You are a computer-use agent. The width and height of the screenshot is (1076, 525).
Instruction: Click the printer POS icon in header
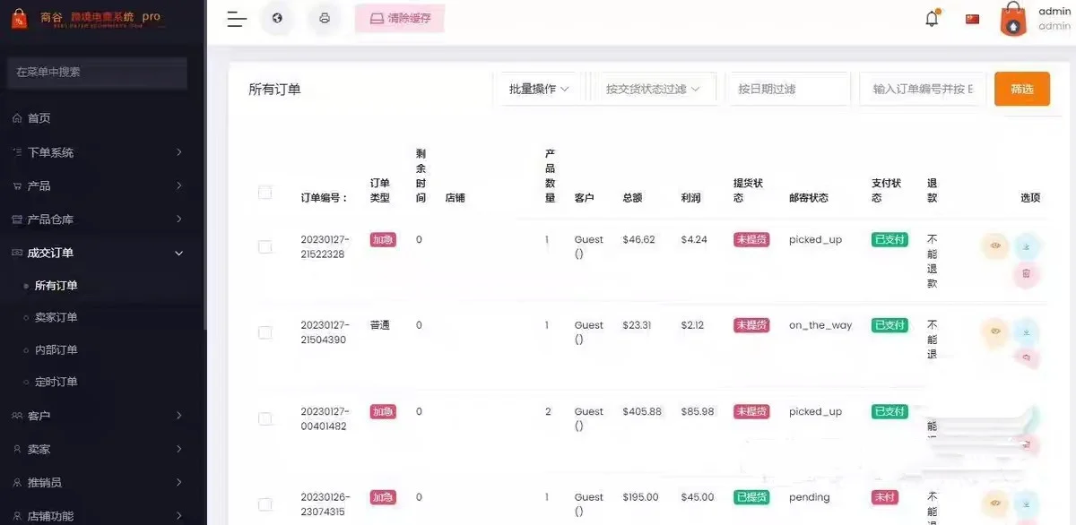(325, 19)
